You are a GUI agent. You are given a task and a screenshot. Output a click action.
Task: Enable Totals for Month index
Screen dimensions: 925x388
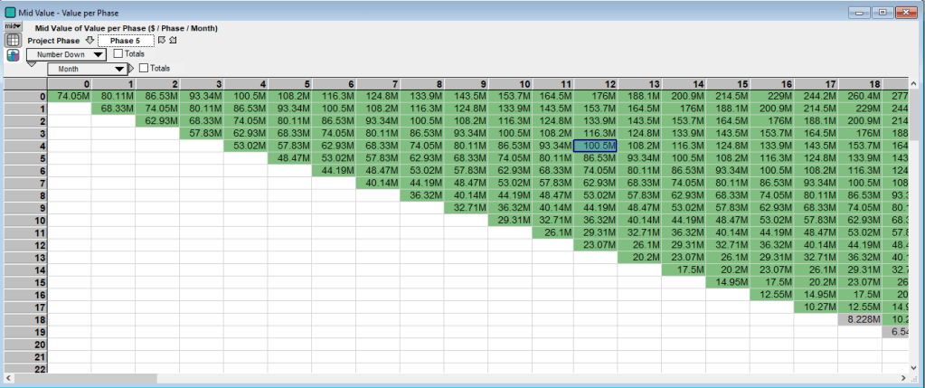[143, 68]
